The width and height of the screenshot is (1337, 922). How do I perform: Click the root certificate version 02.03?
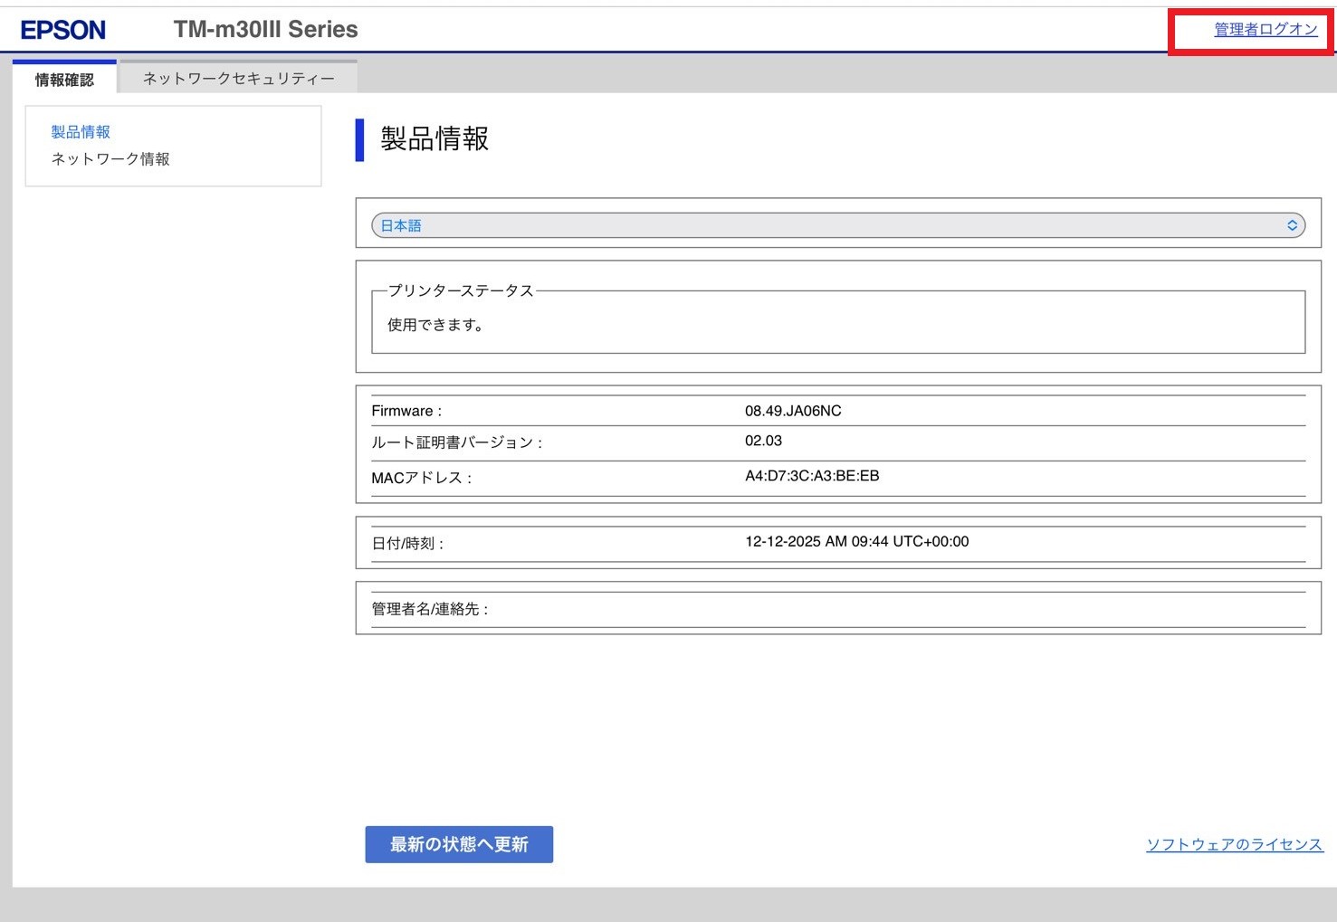[763, 441]
